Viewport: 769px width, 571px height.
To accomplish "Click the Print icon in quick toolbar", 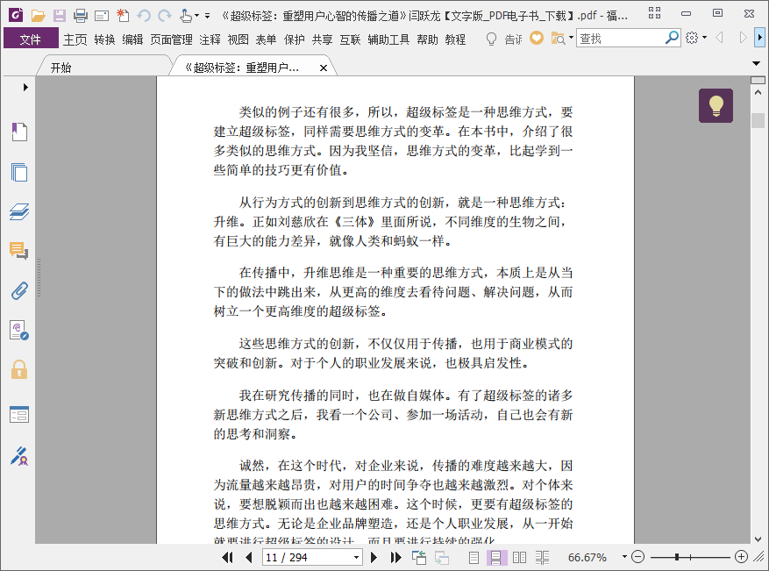I will [81, 16].
